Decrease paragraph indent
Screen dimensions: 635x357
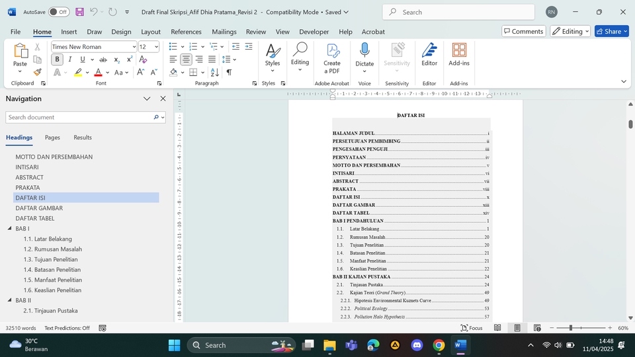(235, 46)
